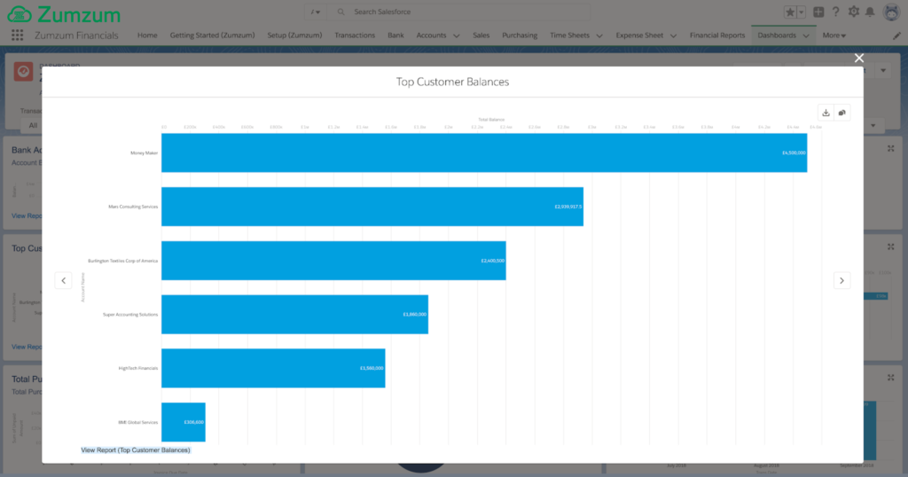Open the Purchasing tab
Viewport: 908px width, 477px height.
coord(520,35)
